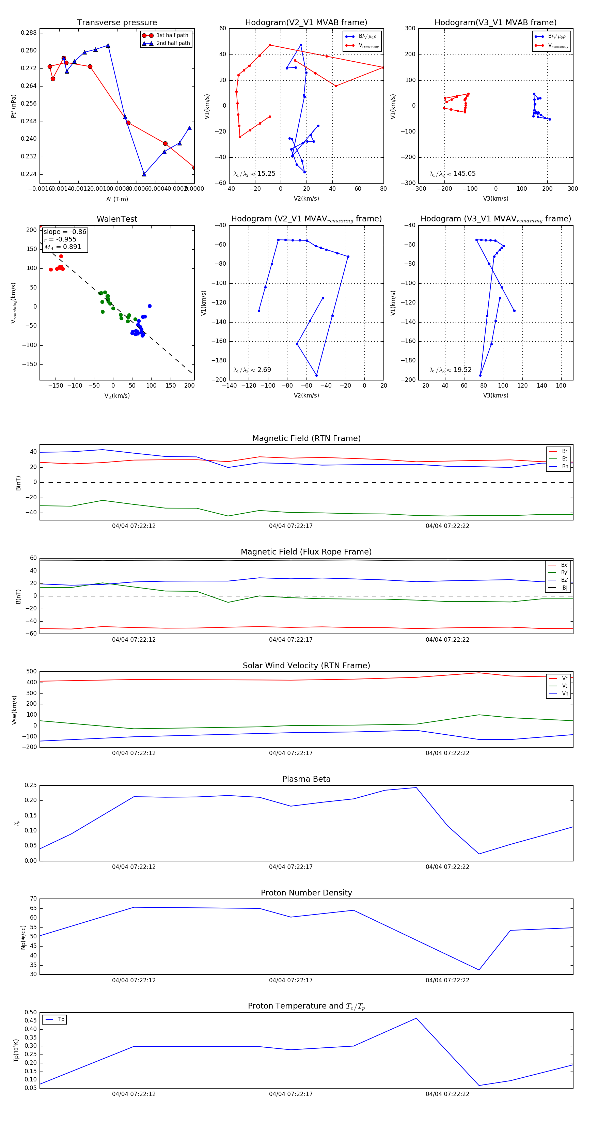The height and width of the screenshot is (1124, 613).
Task: Click the eigenvalue ratio '145.05' annotation
Action: [453, 174]
